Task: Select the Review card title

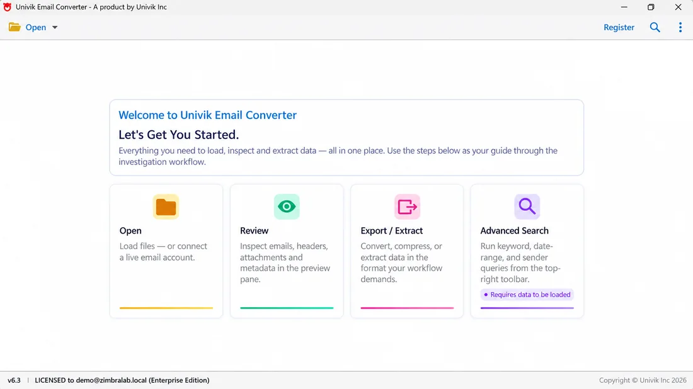Action: 254,230
